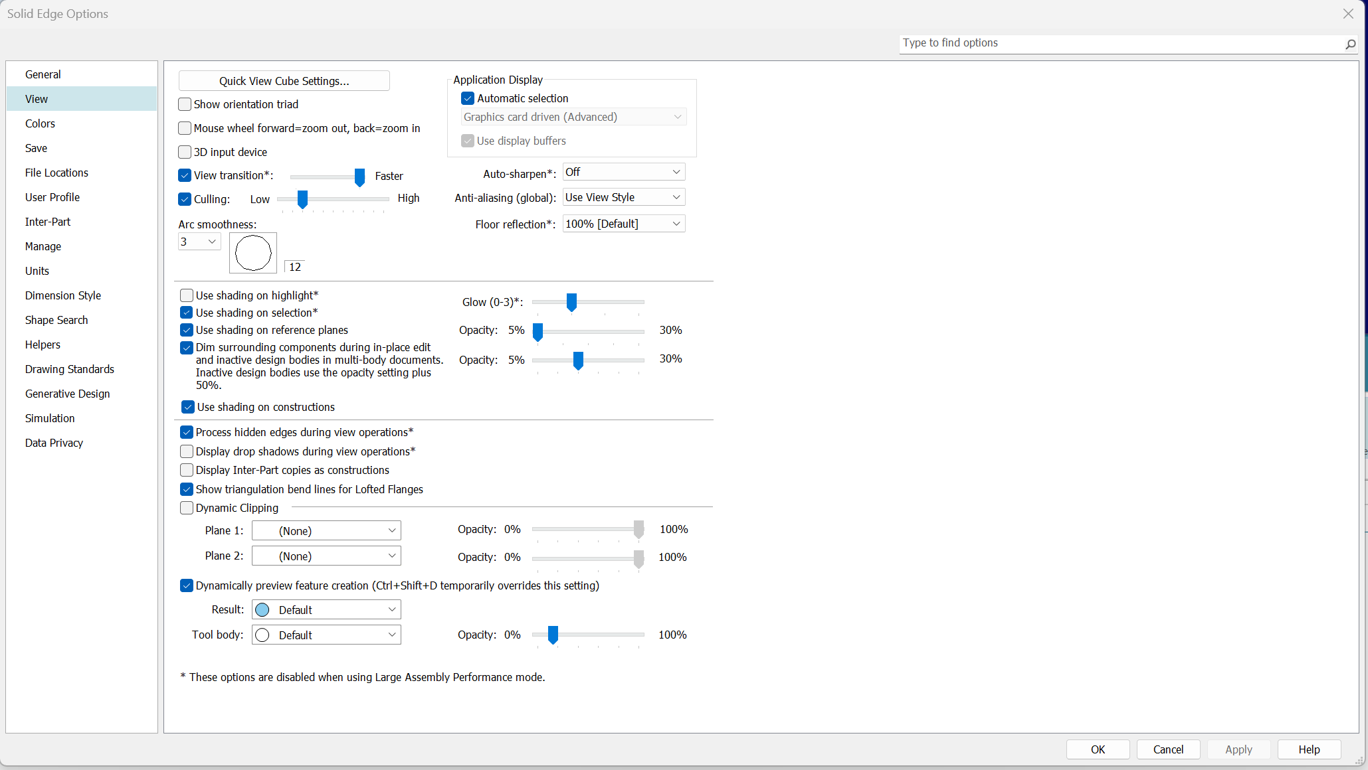1368x770 pixels.
Task: Click the Type to find options field
Action: click(x=1116, y=43)
